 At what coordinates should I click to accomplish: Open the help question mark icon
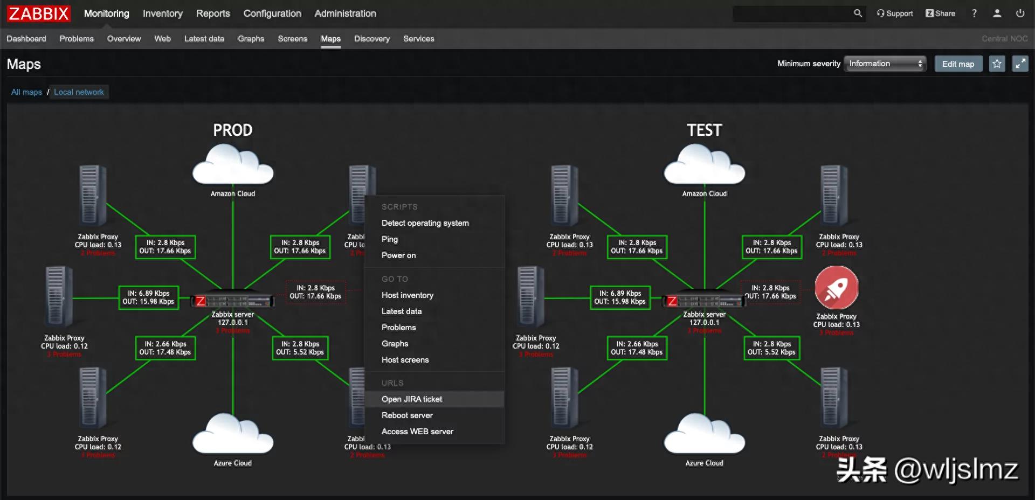pyautogui.click(x=974, y=13)
